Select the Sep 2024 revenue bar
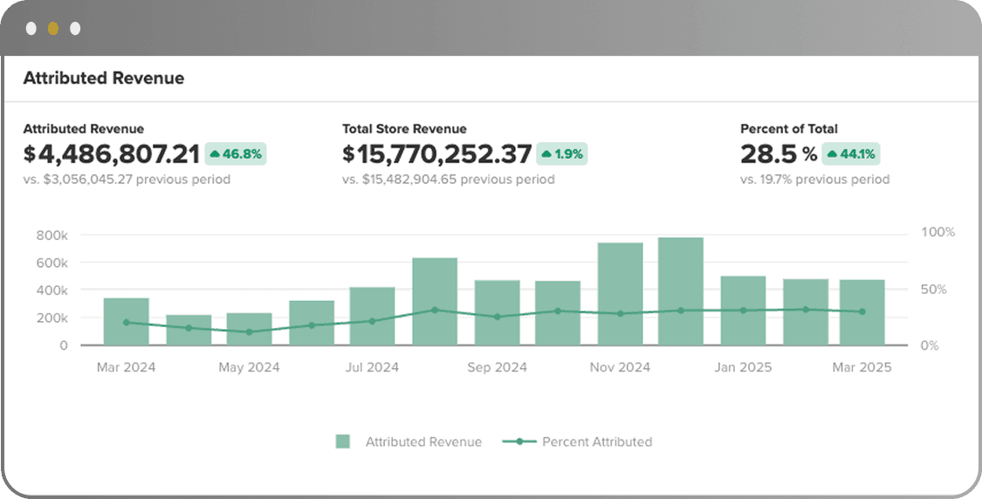 pos(498,312)
